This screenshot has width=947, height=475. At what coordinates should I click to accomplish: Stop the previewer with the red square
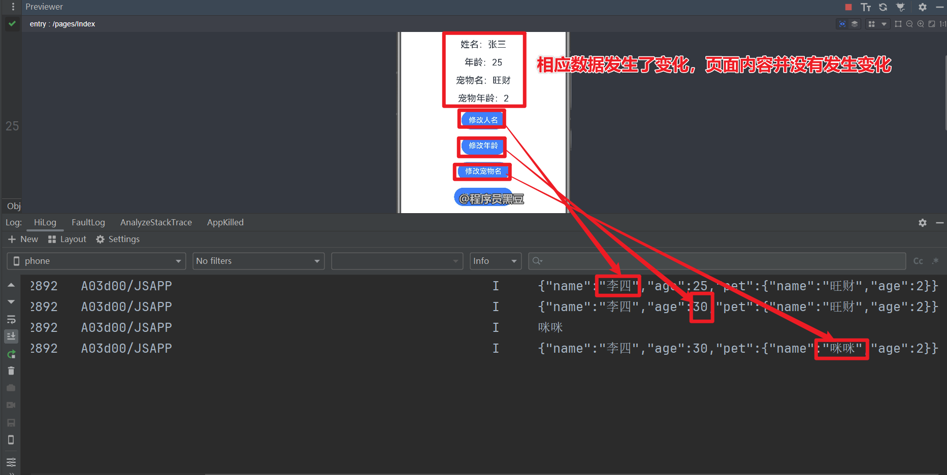[x=848, y=7]
